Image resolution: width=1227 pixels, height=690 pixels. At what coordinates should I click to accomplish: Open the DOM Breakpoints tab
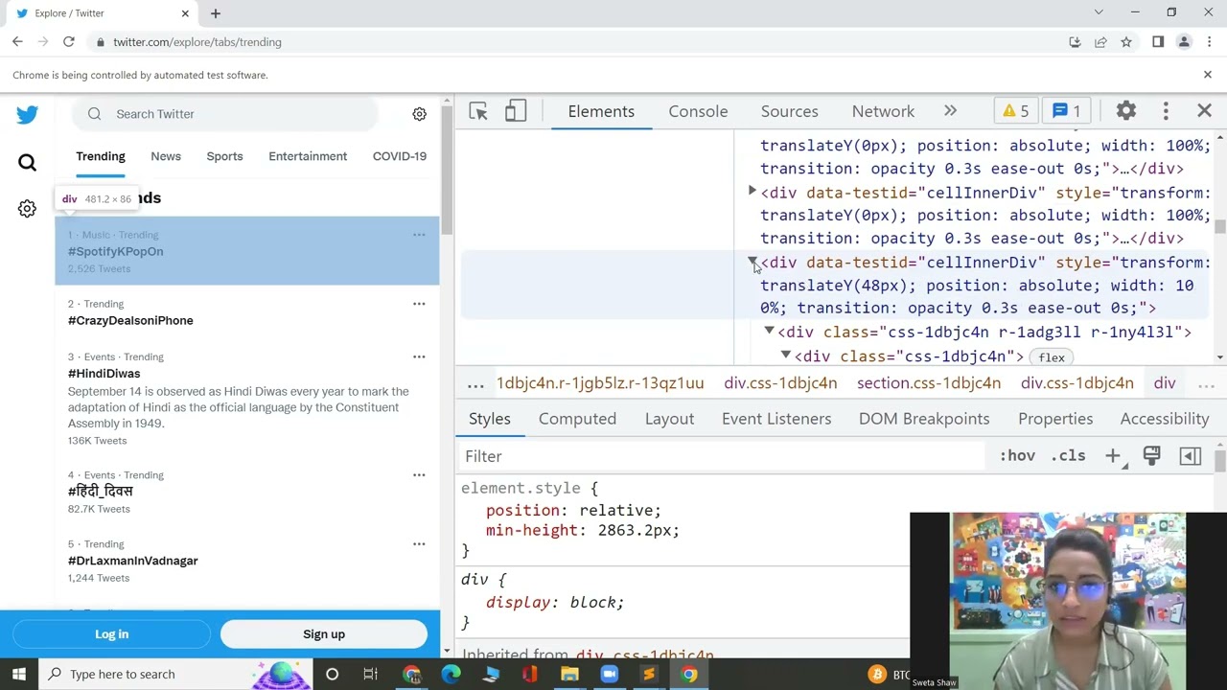pos(924,419)
